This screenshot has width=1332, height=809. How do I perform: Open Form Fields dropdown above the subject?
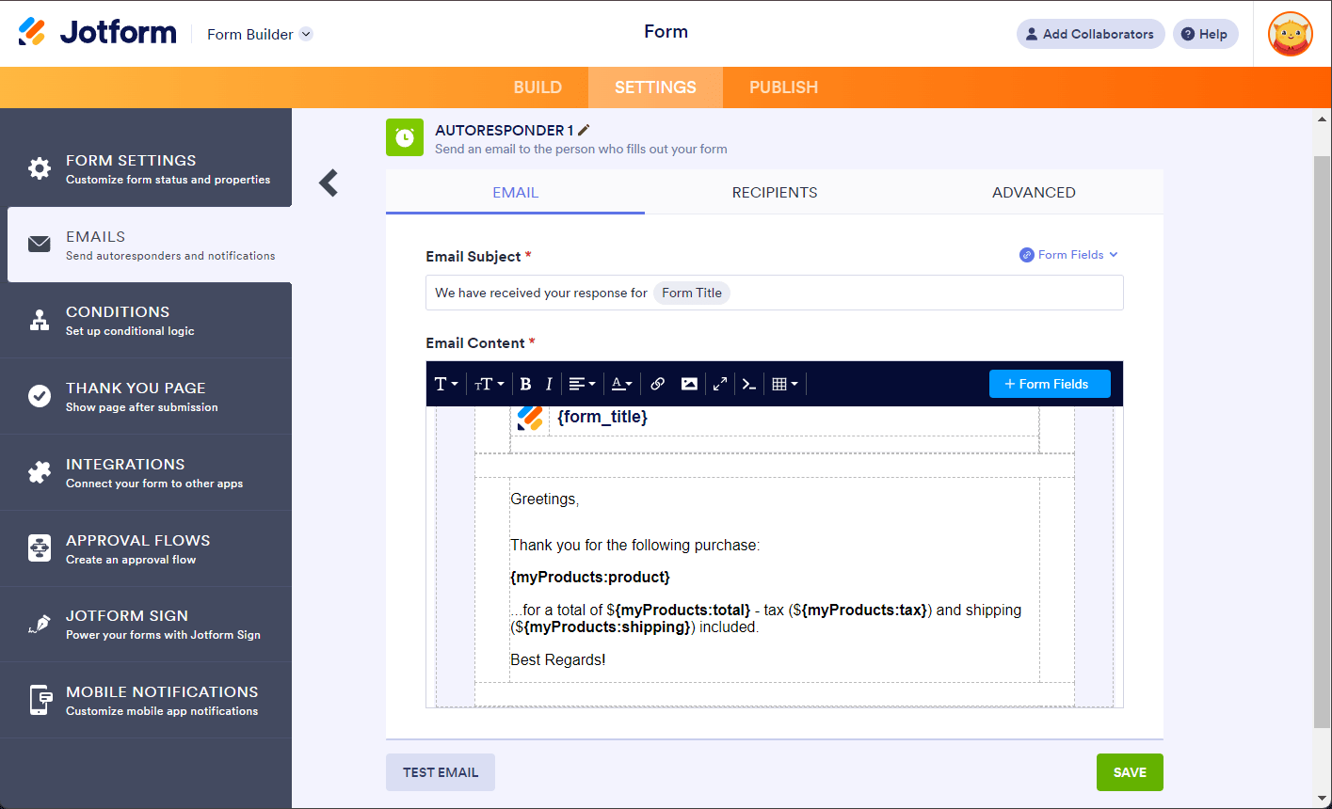[1068, 255]
